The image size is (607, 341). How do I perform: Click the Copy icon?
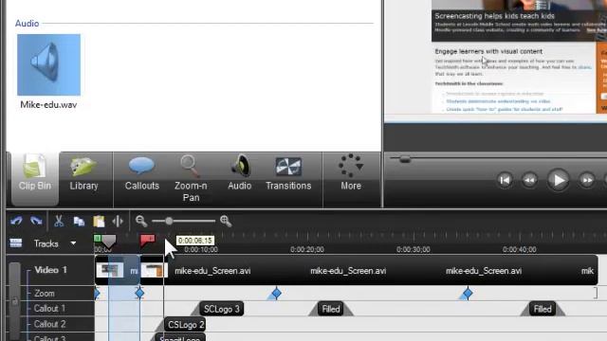79,221
